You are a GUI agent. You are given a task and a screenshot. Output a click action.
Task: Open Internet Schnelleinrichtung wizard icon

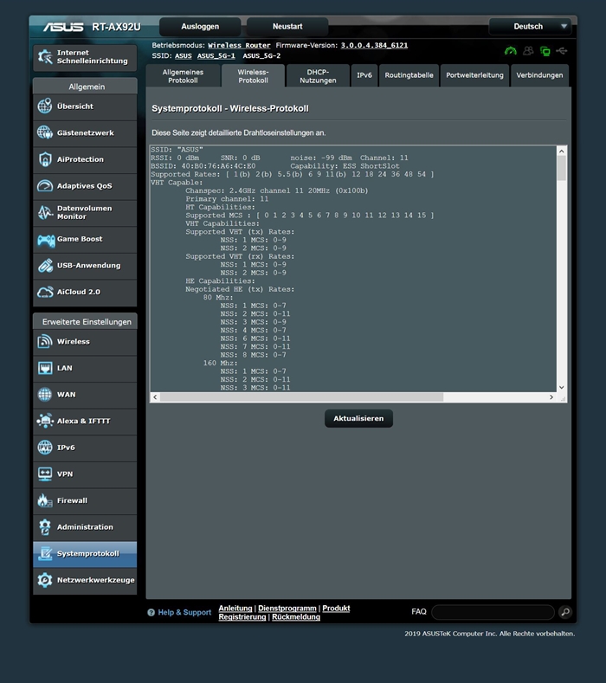pyautogui.click(x=45, y=56)
